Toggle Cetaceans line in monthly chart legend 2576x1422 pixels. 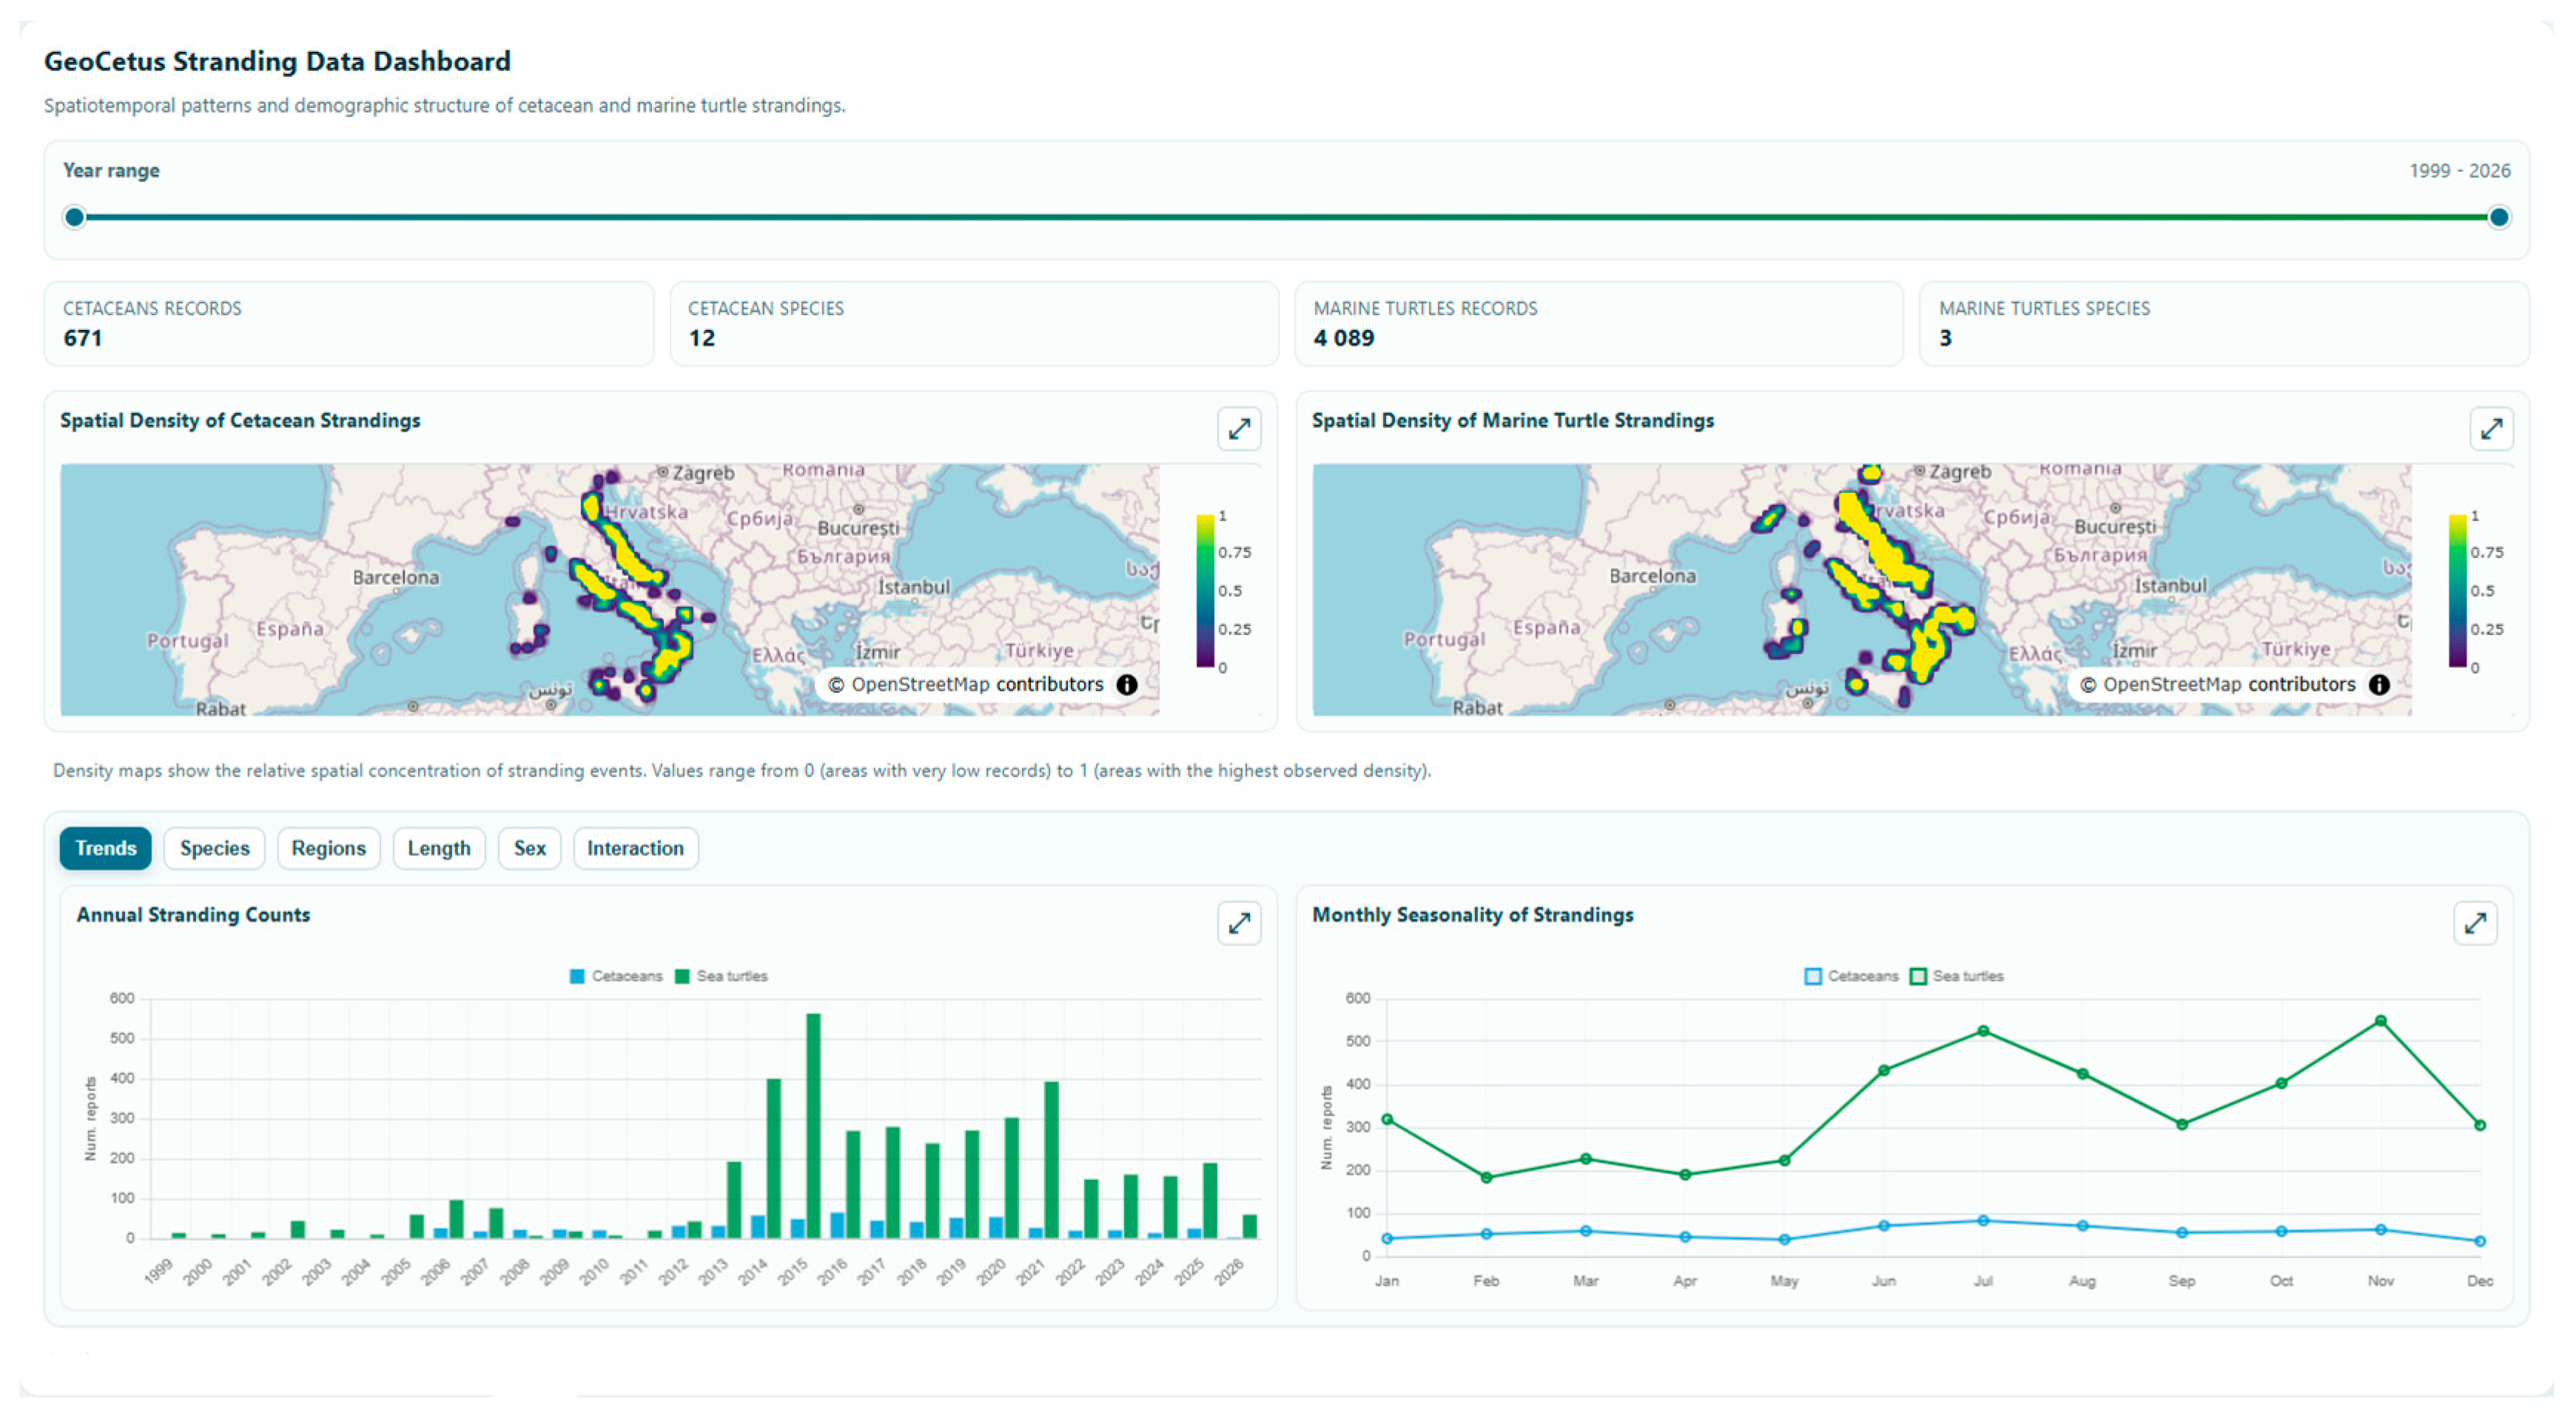pyautogui.click(x=1851, y=976)
